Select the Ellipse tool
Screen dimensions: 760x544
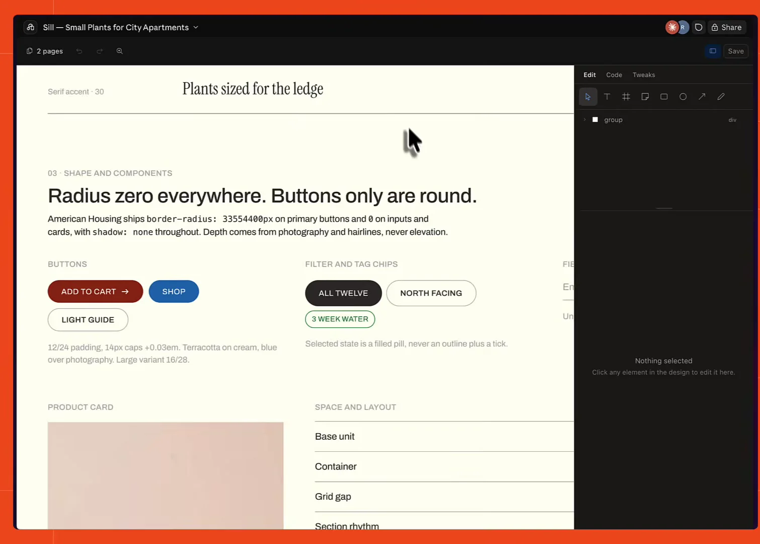click(x=683, y=97)
